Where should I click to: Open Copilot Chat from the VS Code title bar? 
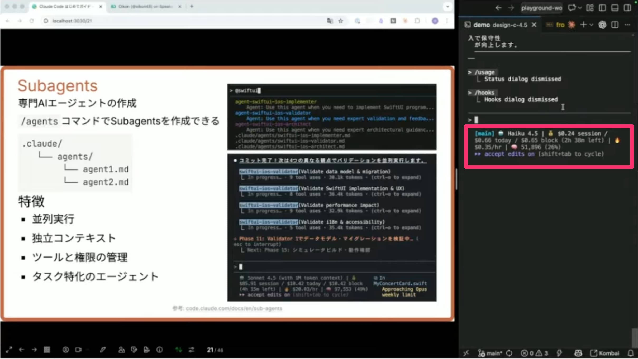[x=572, y=8]
